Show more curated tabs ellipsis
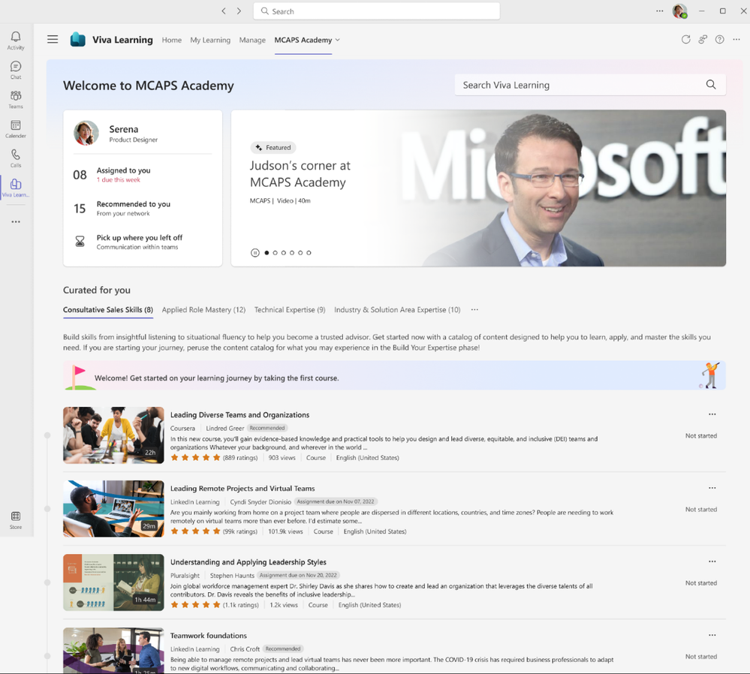 click(x=474, y=309)
